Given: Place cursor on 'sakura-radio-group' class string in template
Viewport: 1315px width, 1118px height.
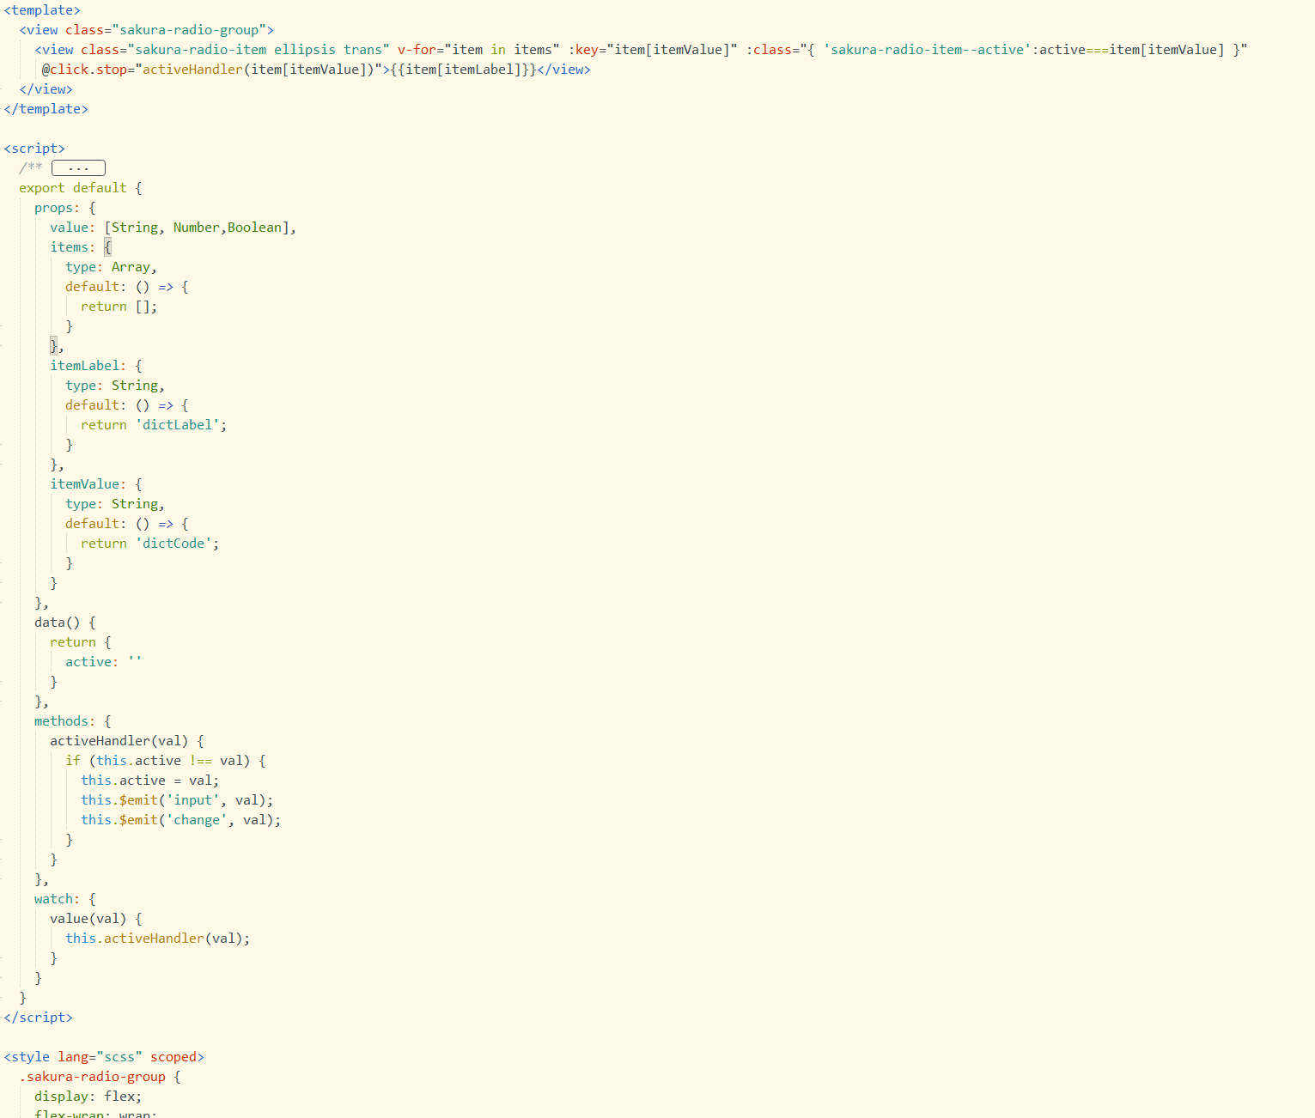Looking at the screenshot, I should [x=189, y=30].
